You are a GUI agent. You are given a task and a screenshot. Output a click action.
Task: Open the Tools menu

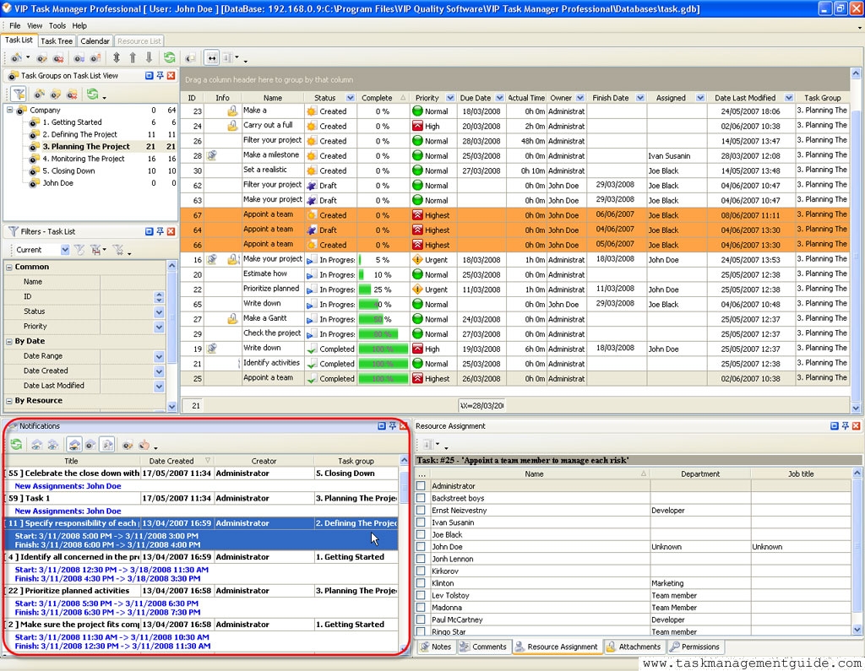point(57,25)
